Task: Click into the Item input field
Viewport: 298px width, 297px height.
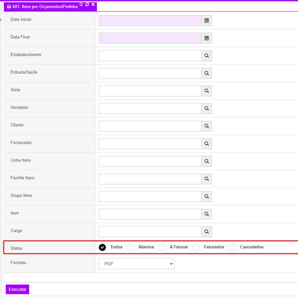Action: click(150, 214)
